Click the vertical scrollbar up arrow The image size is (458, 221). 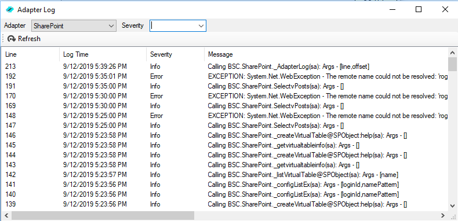point(452,53)
